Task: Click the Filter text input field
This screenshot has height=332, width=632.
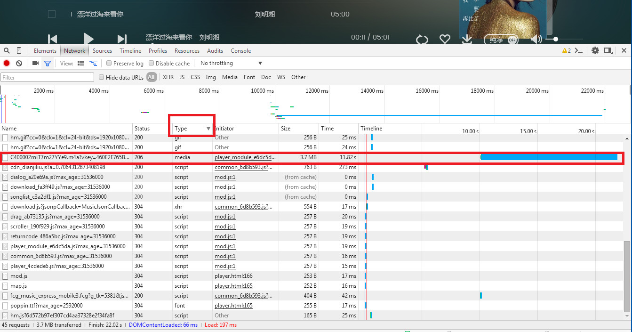Action: coord(48,77)
